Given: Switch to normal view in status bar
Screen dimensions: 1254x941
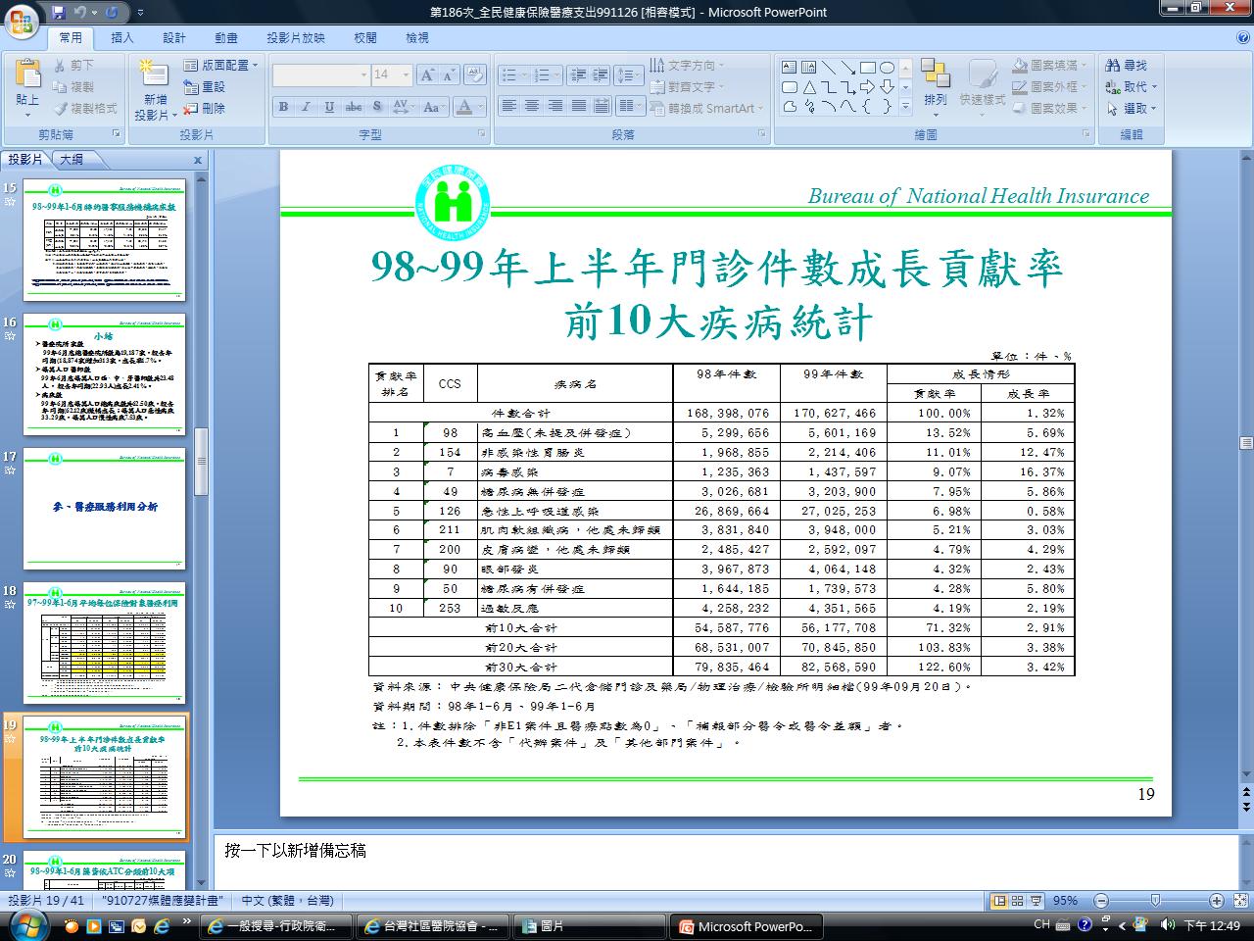Looking at the screenshot, I should coord(999,901).
